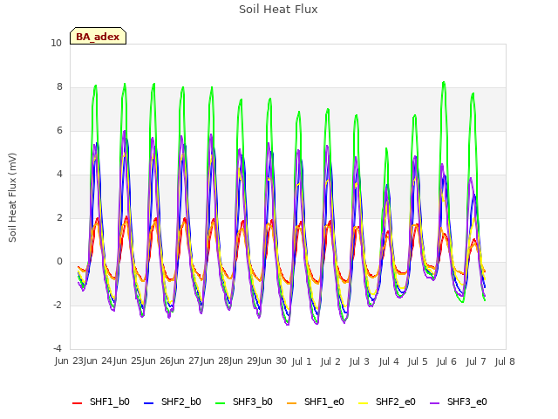The width and height of the screenshot is (558, 419).
Task: Click the Jun 27 x-axis label
Action: tap(186, 361)
